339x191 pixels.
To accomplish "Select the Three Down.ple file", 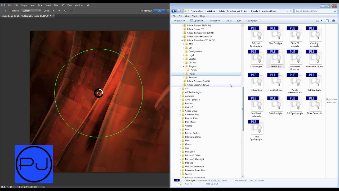I will pos(314,105).
